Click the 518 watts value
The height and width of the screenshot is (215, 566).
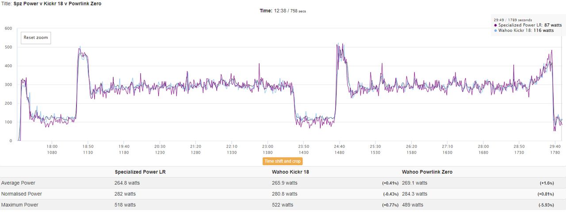point(125,205)
